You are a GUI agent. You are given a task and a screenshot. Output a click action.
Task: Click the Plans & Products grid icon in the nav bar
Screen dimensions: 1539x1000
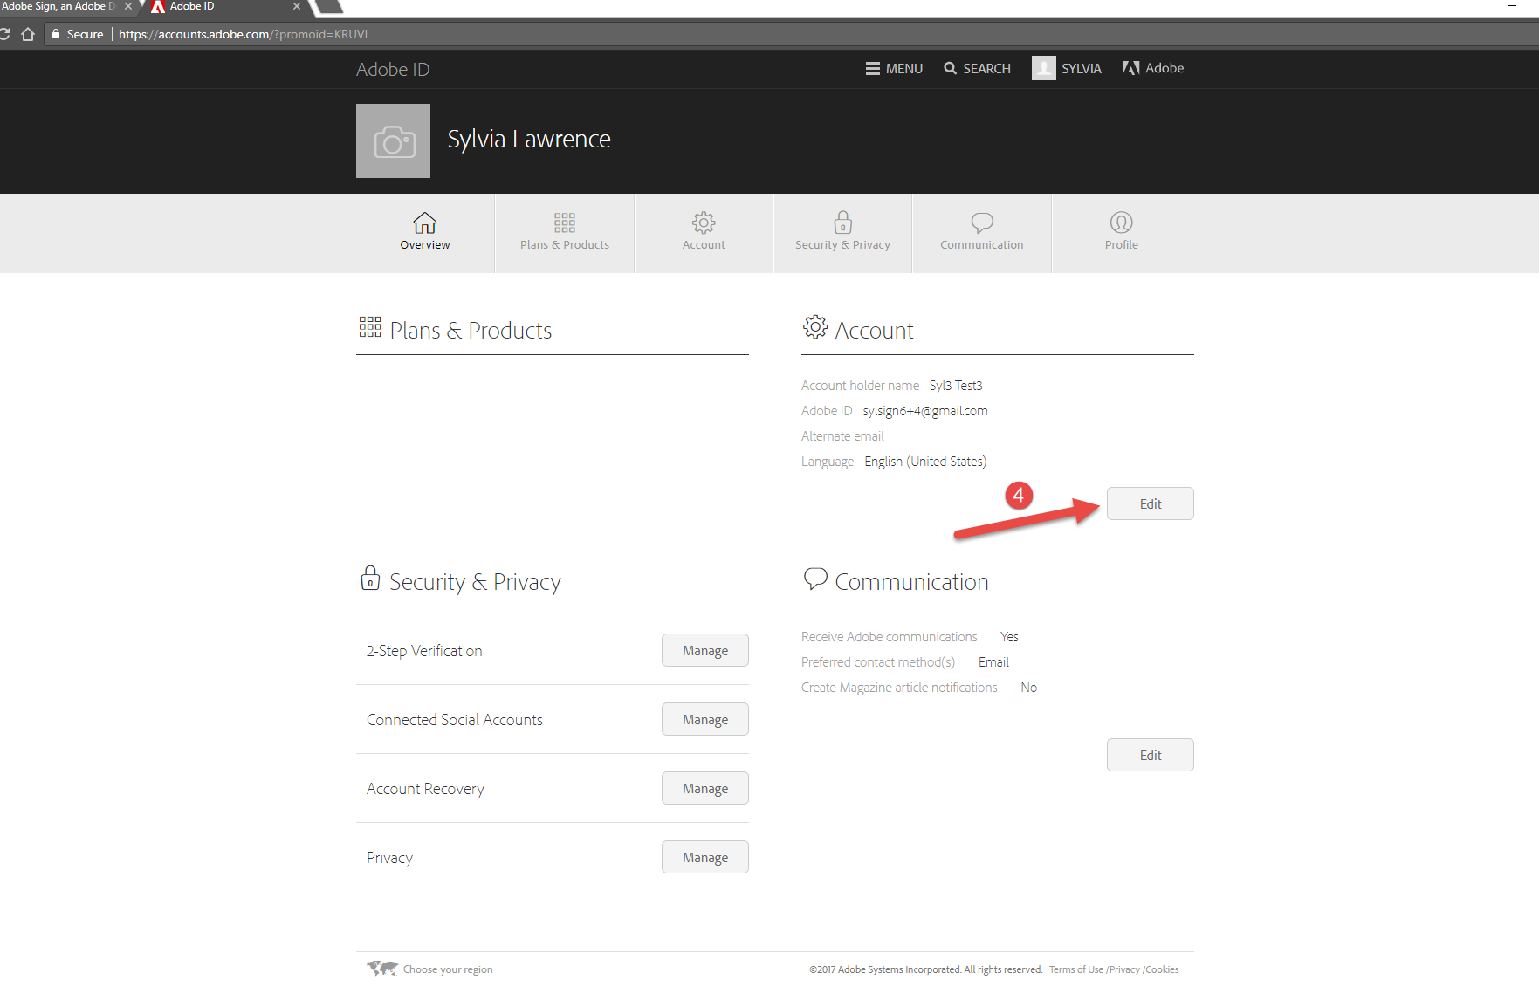tap(565, 223)
